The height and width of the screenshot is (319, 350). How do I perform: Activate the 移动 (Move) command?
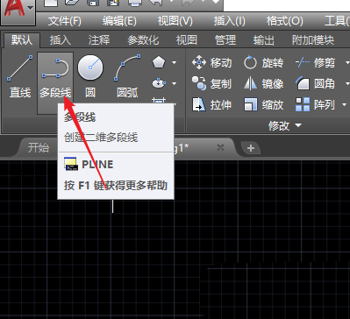click(x=212, y=62)
